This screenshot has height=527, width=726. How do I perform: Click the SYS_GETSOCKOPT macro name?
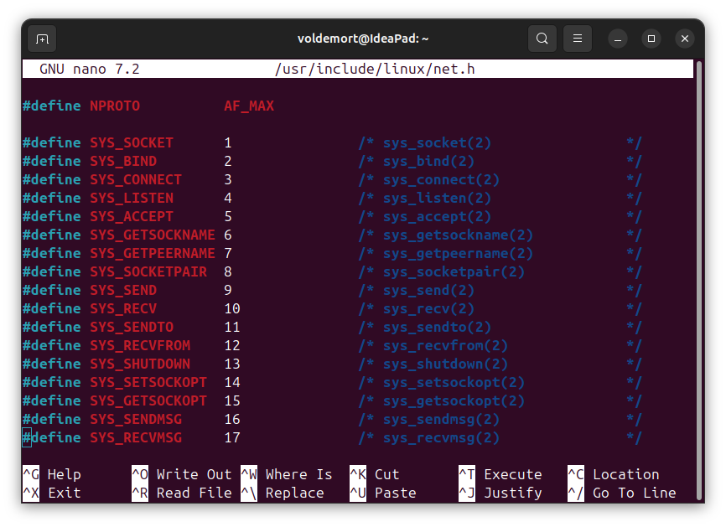(148, 400)
